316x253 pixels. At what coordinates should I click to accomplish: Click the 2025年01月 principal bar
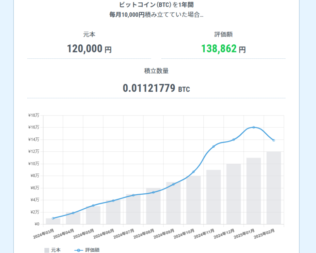254,191
